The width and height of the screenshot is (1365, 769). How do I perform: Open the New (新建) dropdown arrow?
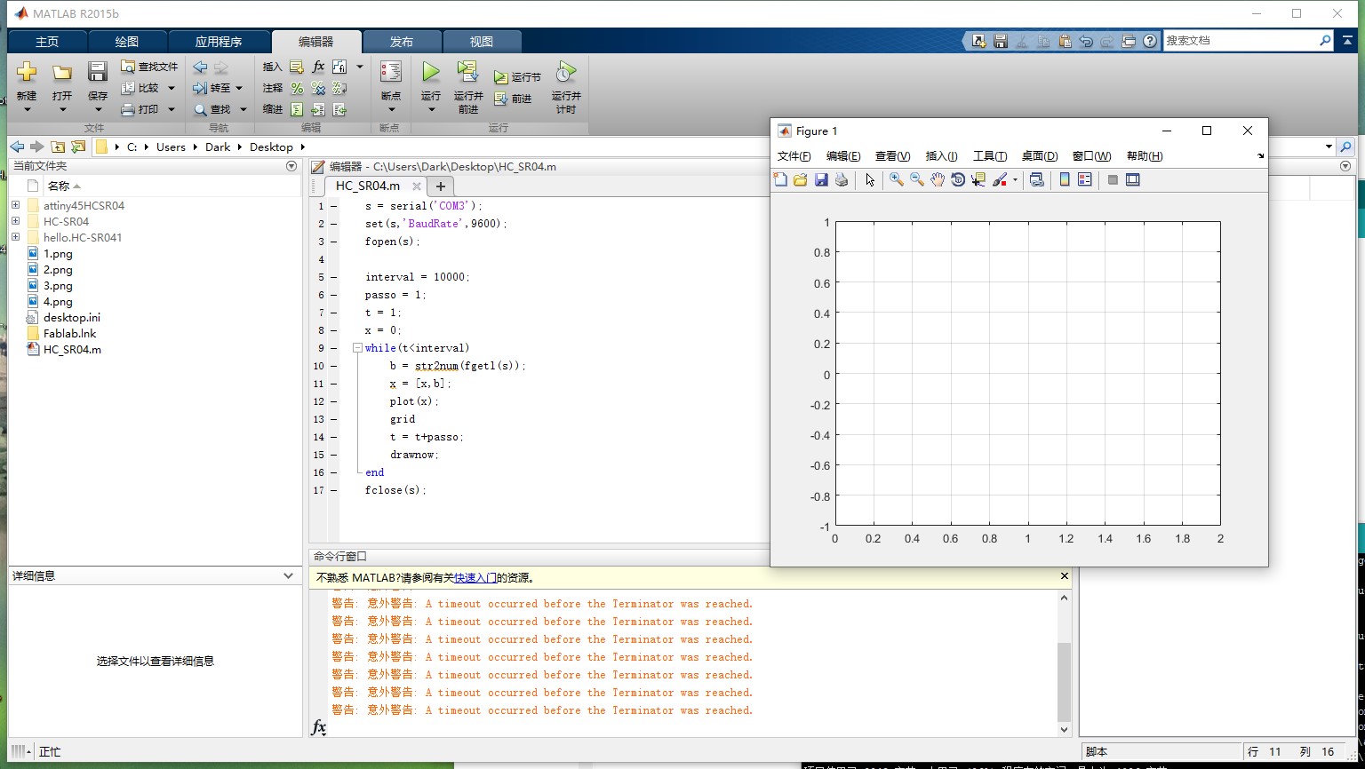[x=27, y=110]
